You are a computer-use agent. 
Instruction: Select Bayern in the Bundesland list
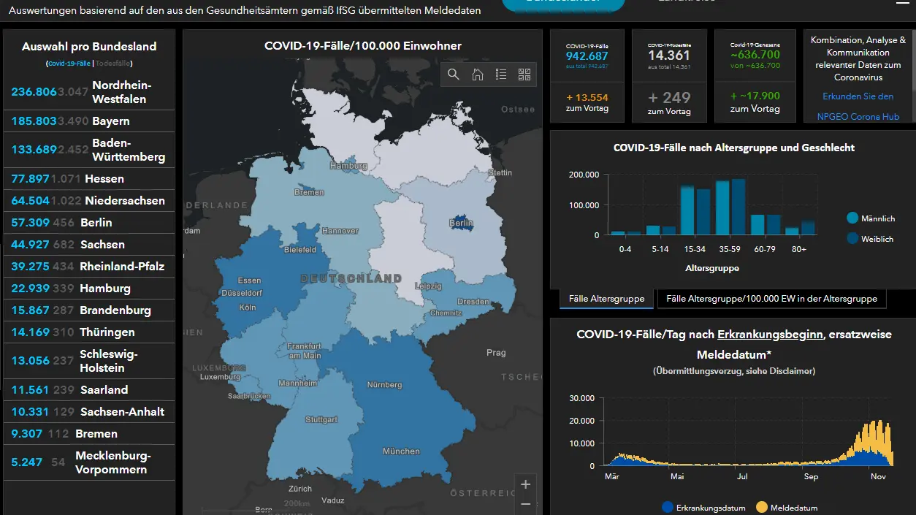tap(89, 121)
